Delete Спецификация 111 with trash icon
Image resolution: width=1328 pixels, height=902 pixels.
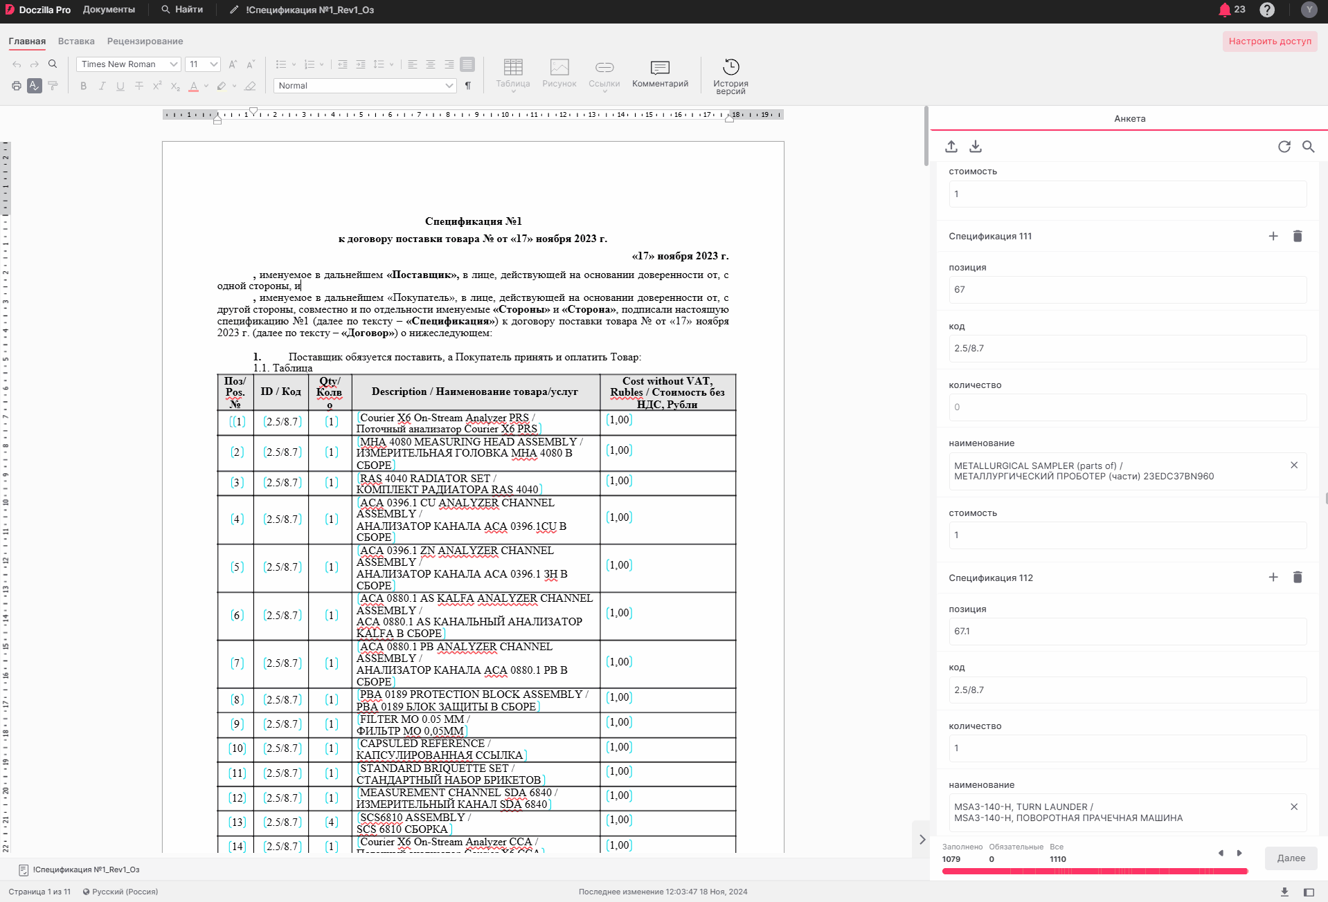[1298, 237]
